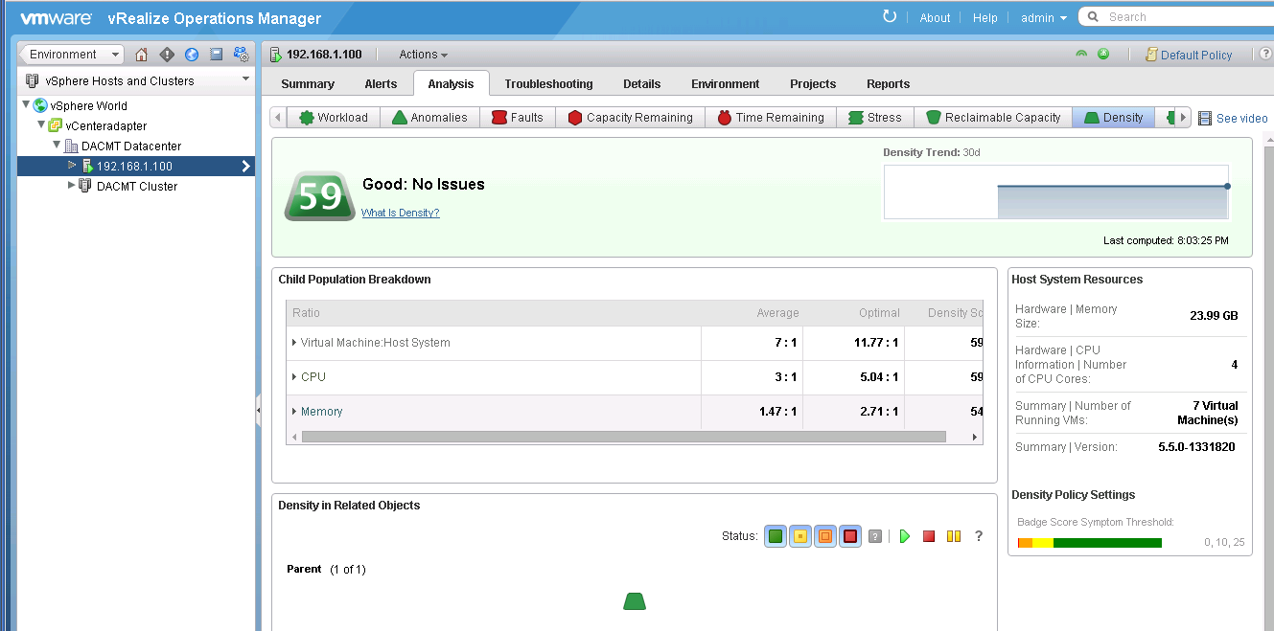
Task: Click the refresh icon in top bar
Action: [x=890, y=16]
